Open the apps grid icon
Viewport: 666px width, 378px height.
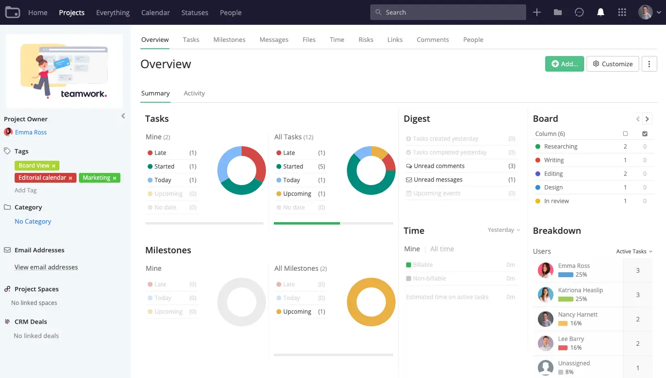point(622,12)
